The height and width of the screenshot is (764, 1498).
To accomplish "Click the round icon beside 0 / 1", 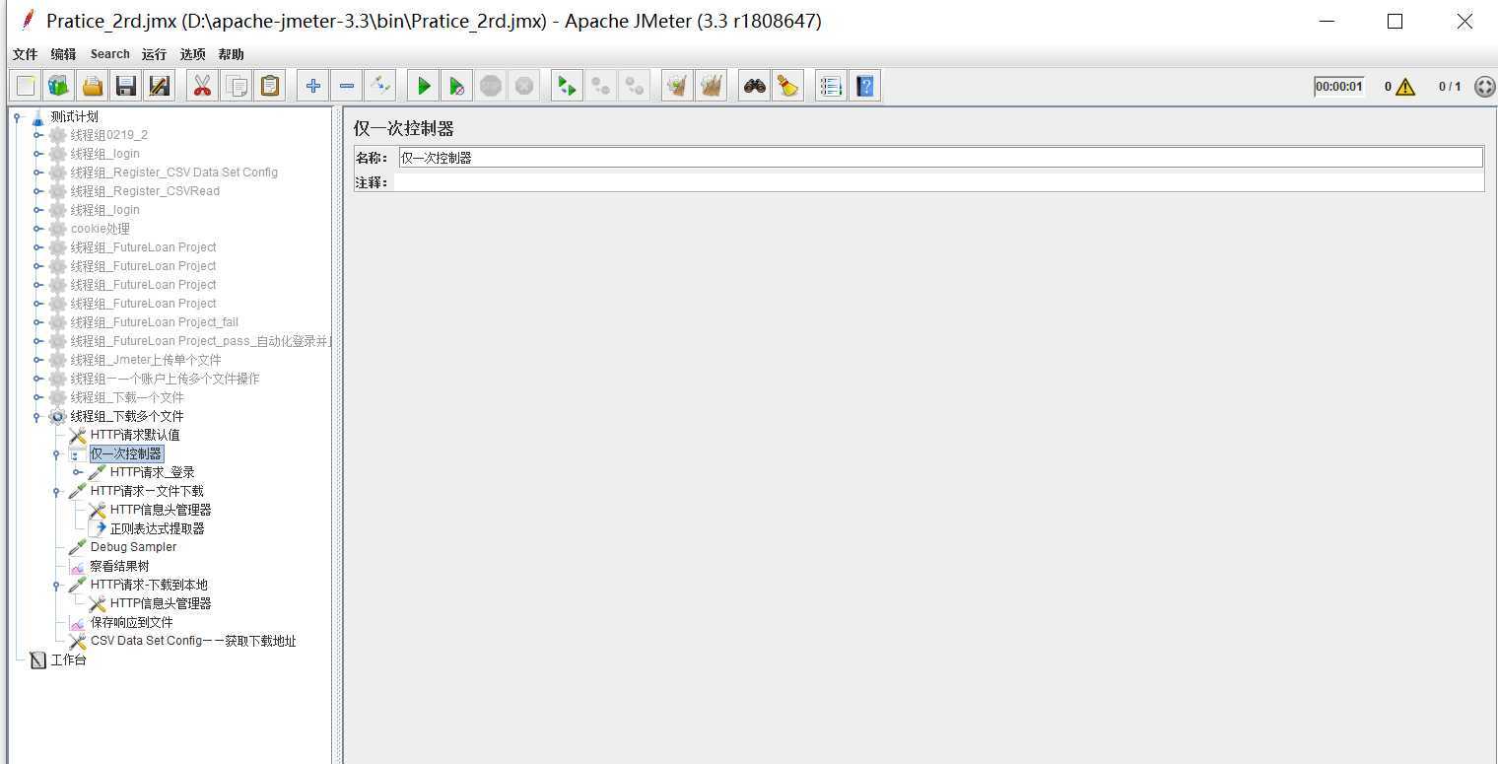I will point(1484,87).
